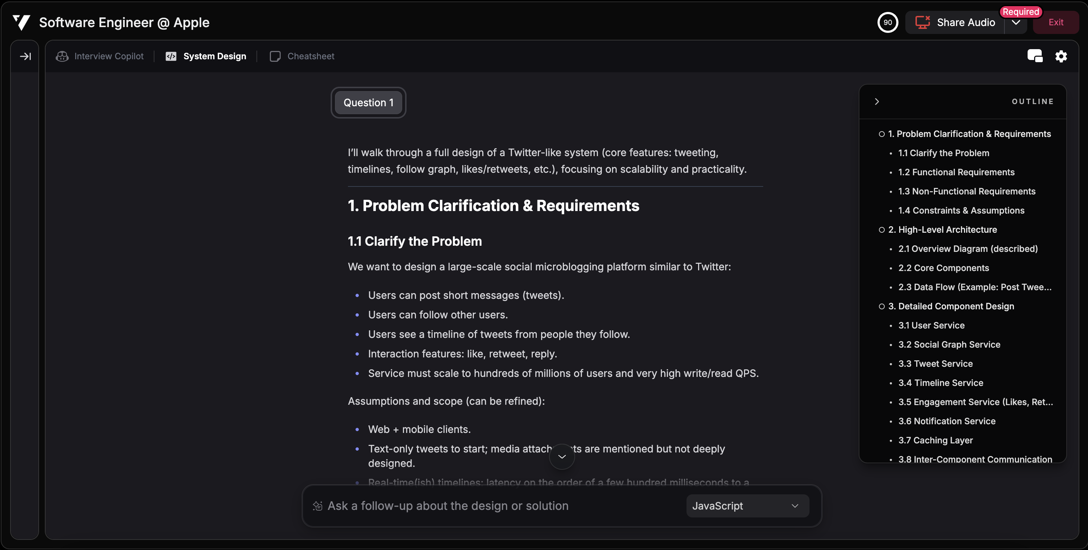Image resolution: width=1088 pixels, height=550 pixels.
Task: Select 2.2 Core Components in outline
Action: 944,268
